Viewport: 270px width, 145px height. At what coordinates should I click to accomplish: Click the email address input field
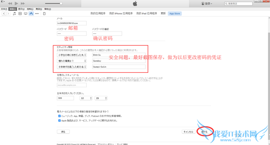(72, 23)
